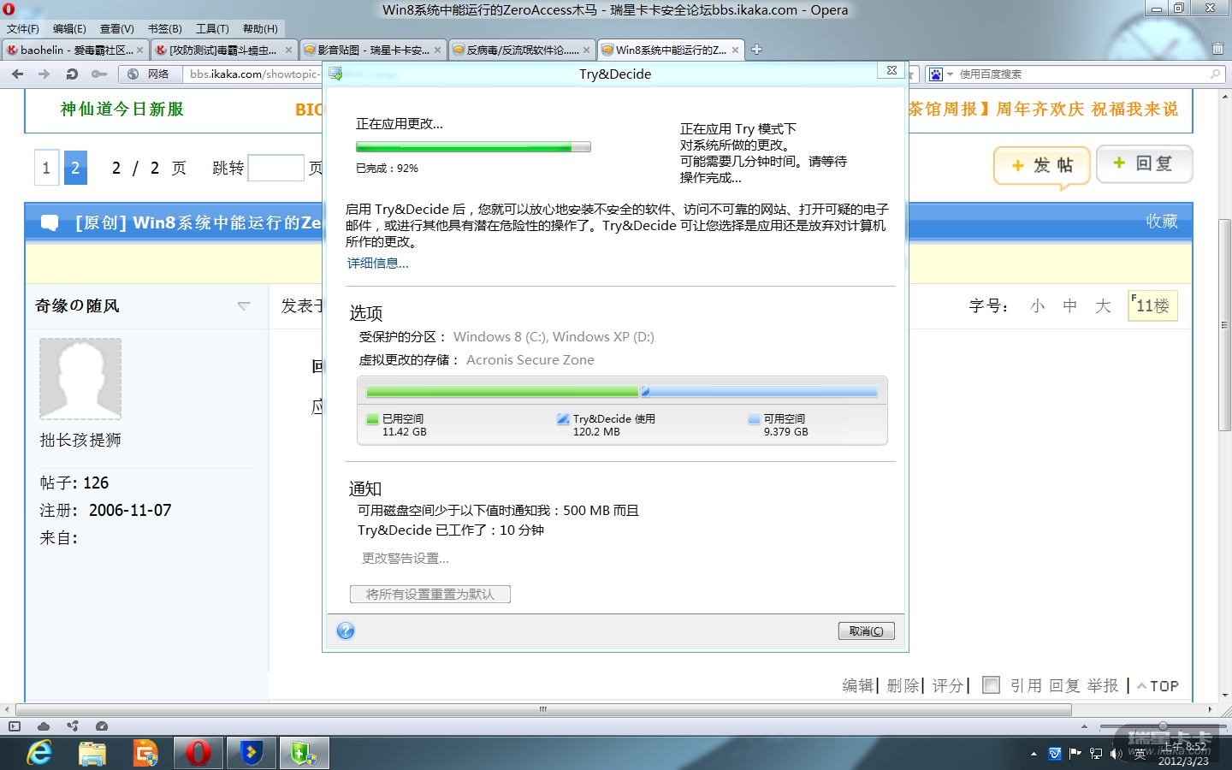The height and width of the screenshot is (770, 1232).
Task: Open Opera Turbo gauge icon in status bar
Action: click(x=102, y=726)
